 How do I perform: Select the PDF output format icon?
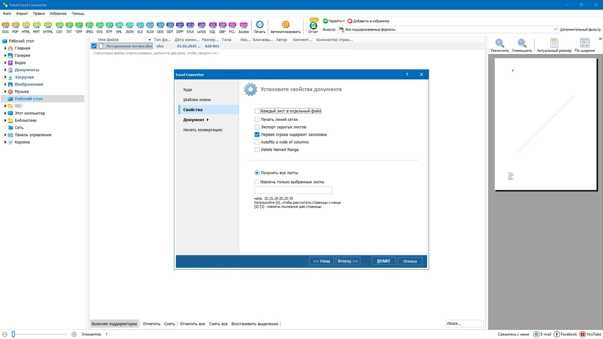[x=16, y=27]
